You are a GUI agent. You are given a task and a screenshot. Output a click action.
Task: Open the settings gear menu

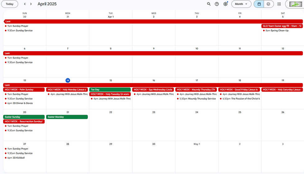click(x=225, y=4)
